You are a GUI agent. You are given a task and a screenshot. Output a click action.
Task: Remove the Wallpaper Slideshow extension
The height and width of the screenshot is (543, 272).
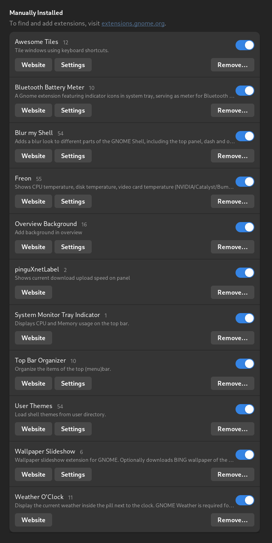click(232, 474)
